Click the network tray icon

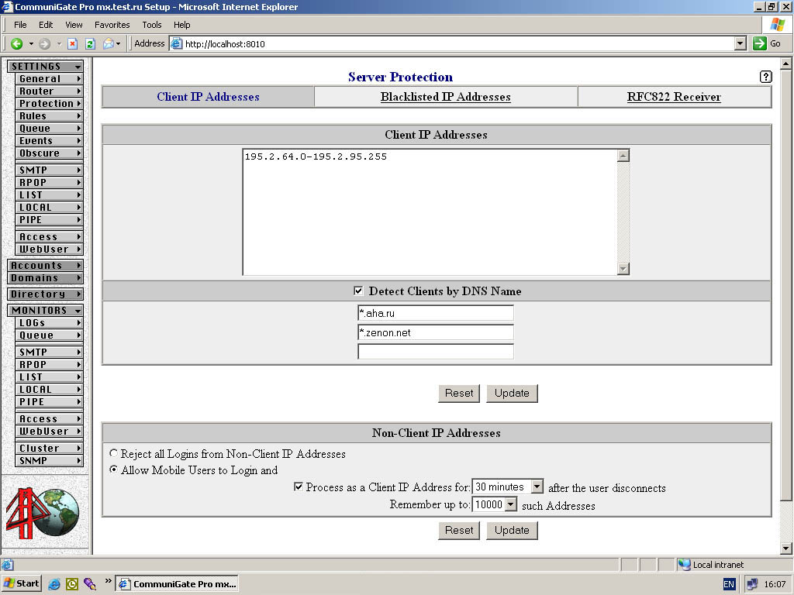pos(752,584)
